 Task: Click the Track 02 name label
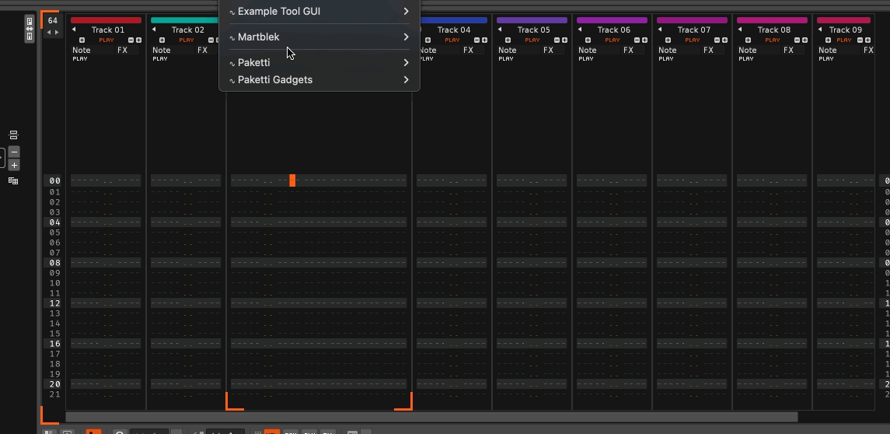188,30
